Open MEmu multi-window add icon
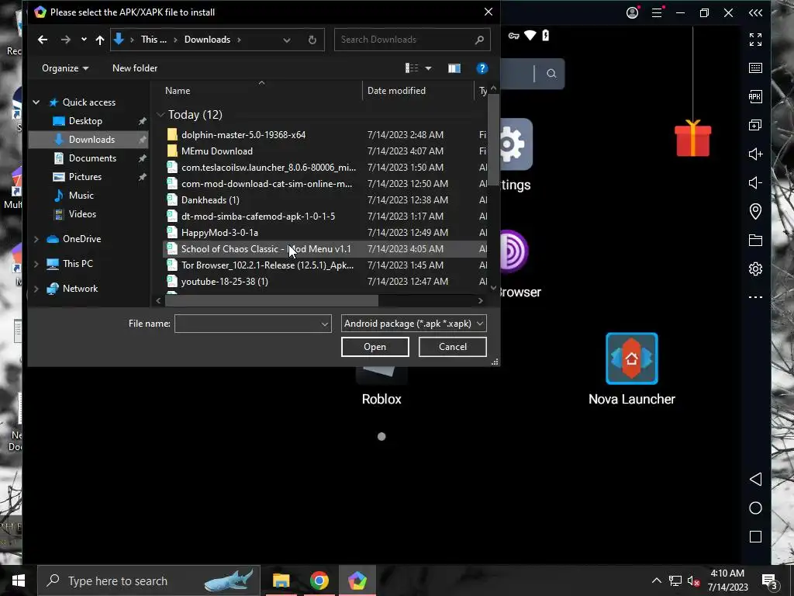Viewport: 794px width, 596px height. tap(755, 125)
